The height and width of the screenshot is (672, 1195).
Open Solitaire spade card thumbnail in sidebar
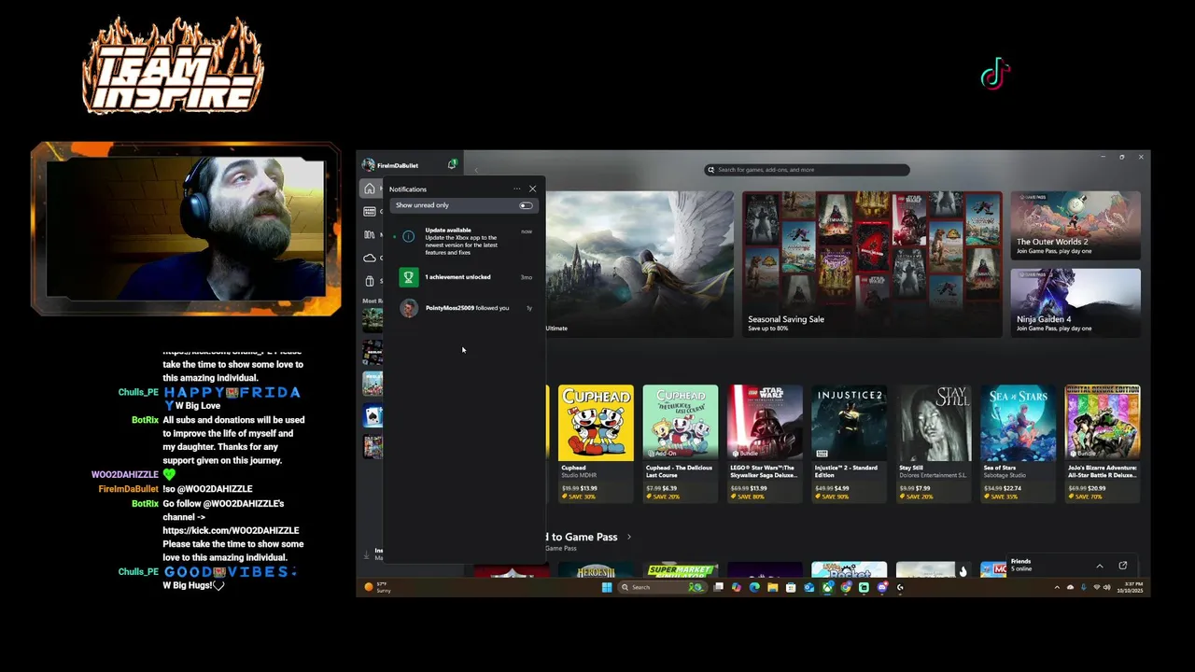point(373,415)
